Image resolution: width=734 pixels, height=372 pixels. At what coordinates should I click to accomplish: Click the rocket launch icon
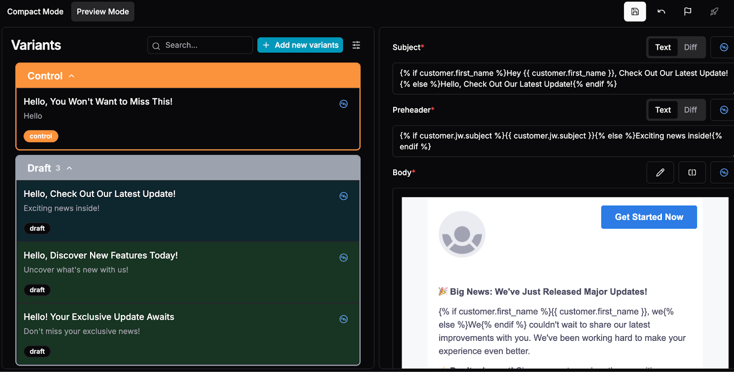point(714,12)
